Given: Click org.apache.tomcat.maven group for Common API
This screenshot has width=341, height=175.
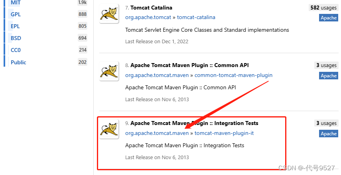Looking at the screenshot, I should pos(157,75).
